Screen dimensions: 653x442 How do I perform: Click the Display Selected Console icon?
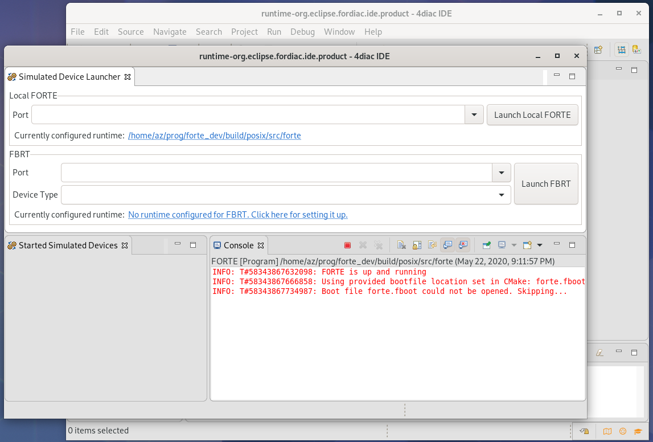pyautogui.click(x=502, y=245)
